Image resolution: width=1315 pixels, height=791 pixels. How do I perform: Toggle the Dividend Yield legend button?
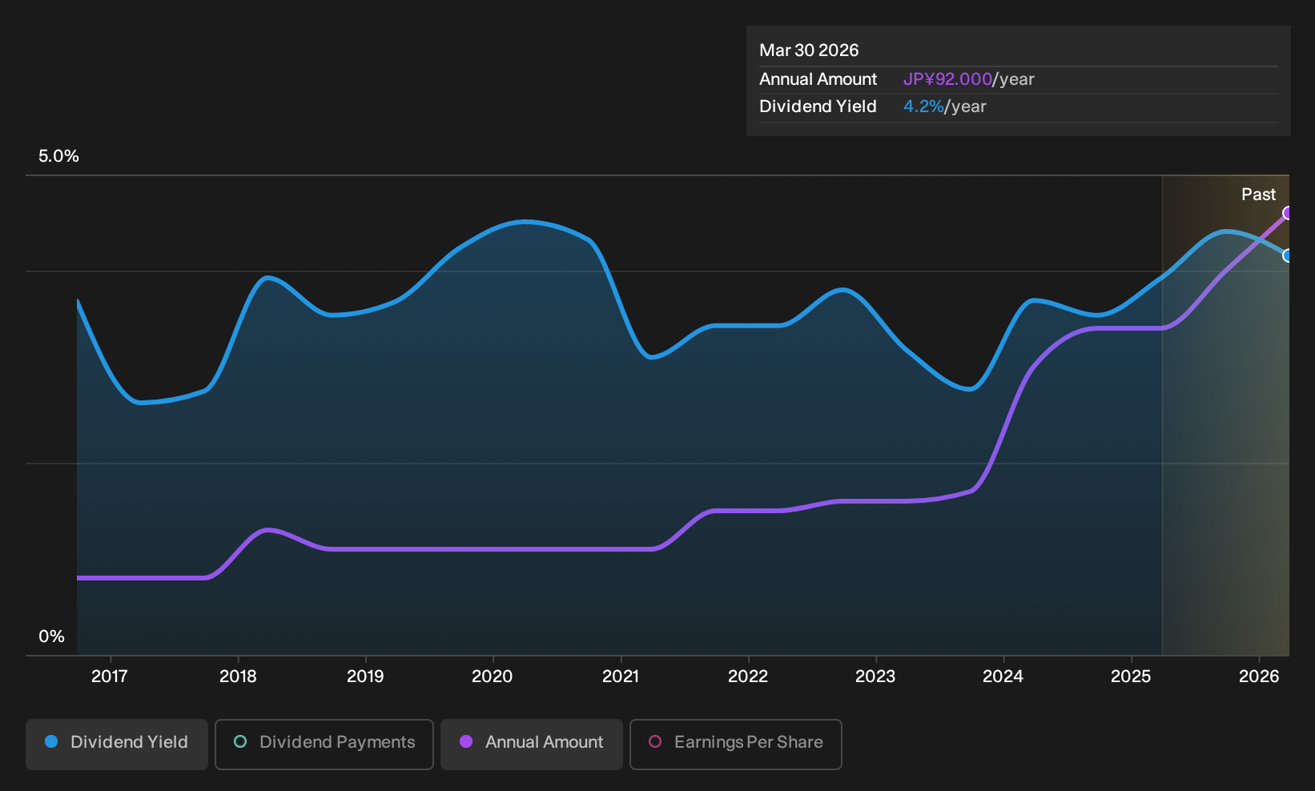(117, 744)
